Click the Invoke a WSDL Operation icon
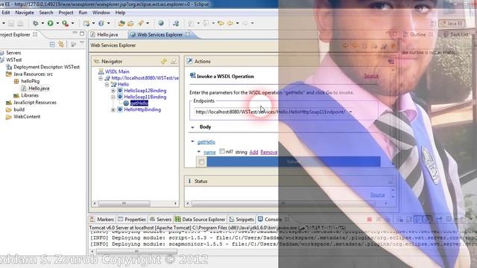This screenshot has height=268, width=477. point(192,75)
